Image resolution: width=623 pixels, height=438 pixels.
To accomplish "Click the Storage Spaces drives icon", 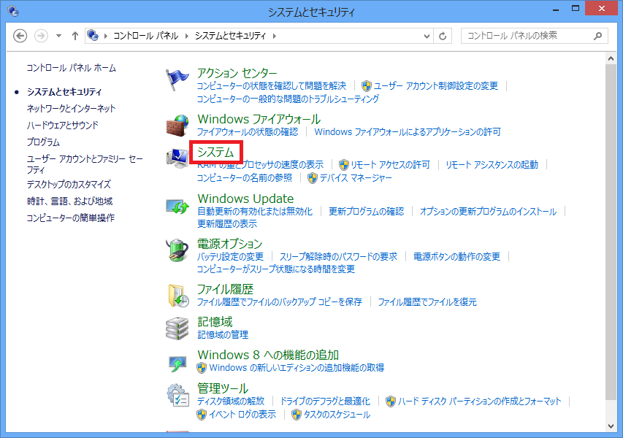I will pos(178,328).
